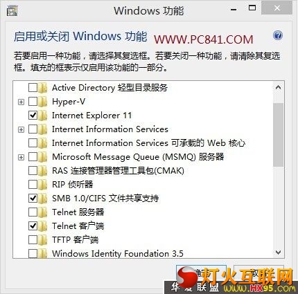
Task: Expand the Hyper-V tree node
Action: (21, 102)
